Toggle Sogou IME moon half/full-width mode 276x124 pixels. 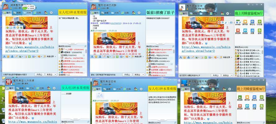point(225,23)
